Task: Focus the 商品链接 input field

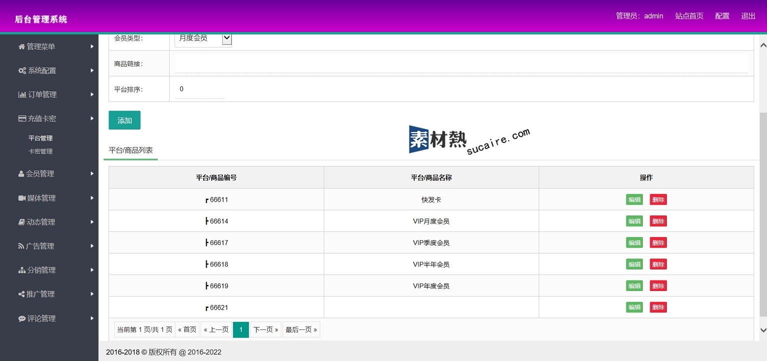Action: coord(461,63)
